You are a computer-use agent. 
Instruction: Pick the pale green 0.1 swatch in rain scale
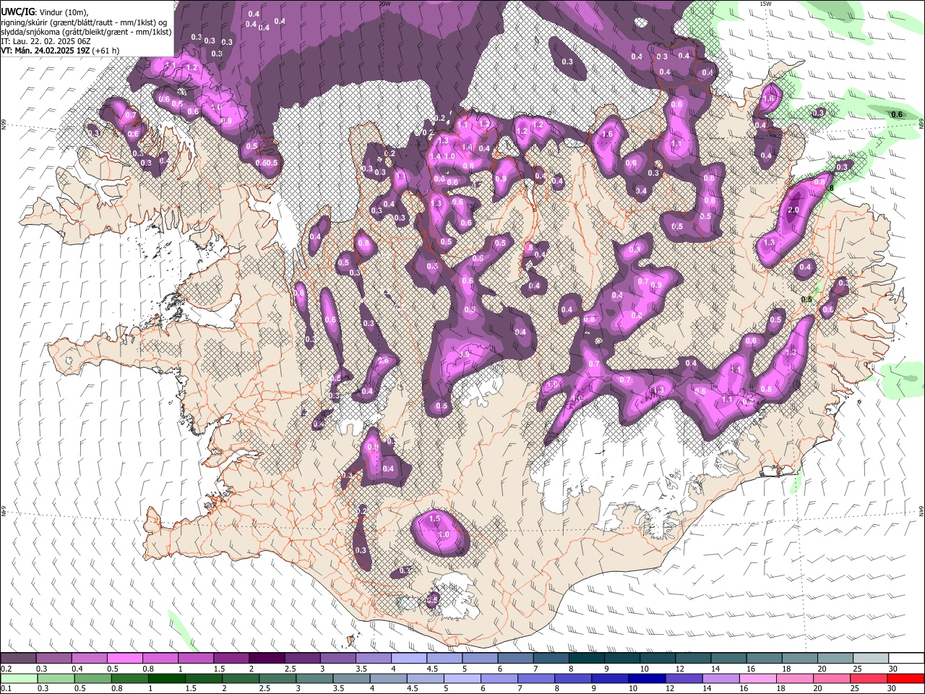click(18, 678)
